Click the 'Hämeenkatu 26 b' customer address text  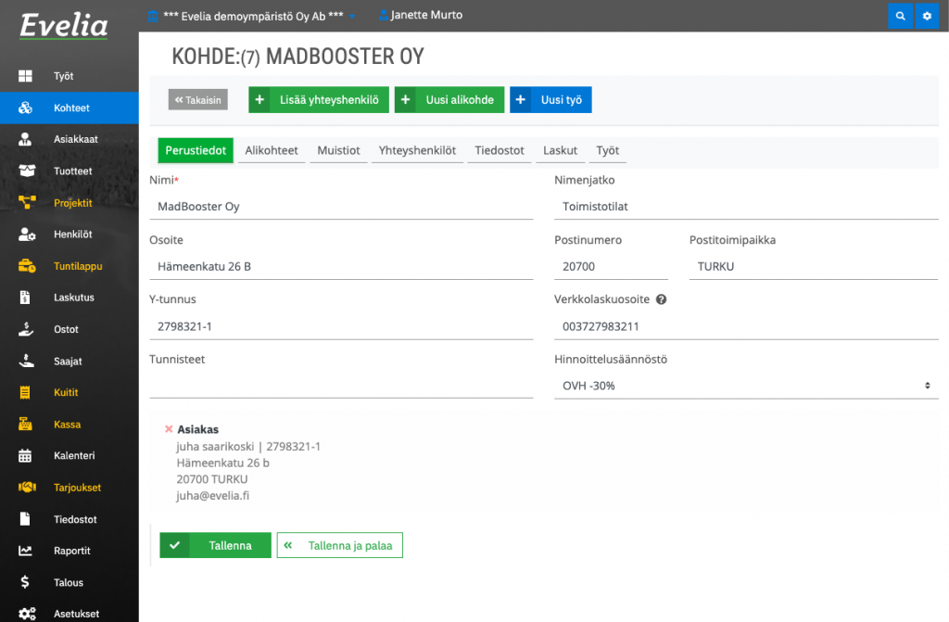coord(222,463)
